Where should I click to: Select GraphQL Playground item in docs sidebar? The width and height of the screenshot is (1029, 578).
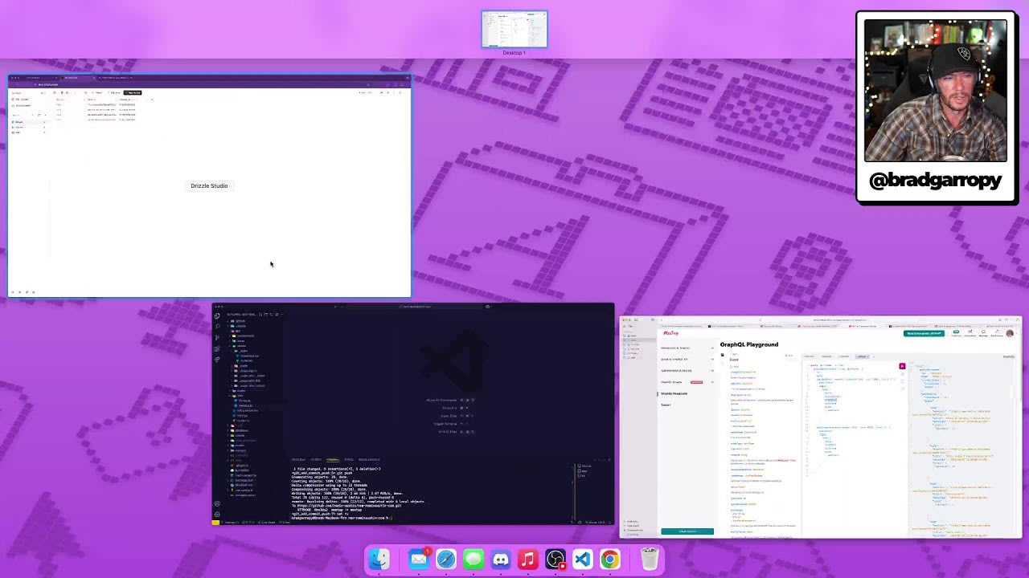click(674, 393)
